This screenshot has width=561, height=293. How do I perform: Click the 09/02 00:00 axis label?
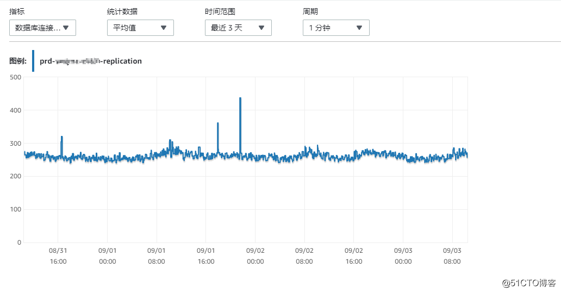click(x=255, y=256)
